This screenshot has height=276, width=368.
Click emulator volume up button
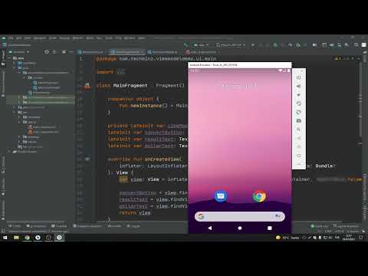[x=298, y=86]
